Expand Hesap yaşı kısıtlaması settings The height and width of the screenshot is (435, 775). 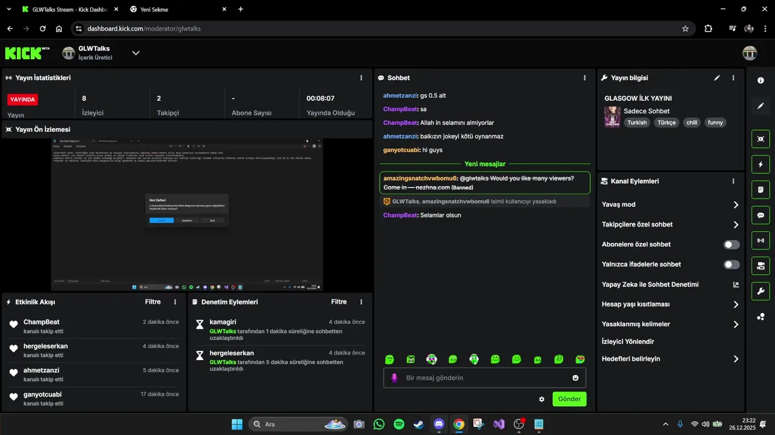[x=736, y=304]
